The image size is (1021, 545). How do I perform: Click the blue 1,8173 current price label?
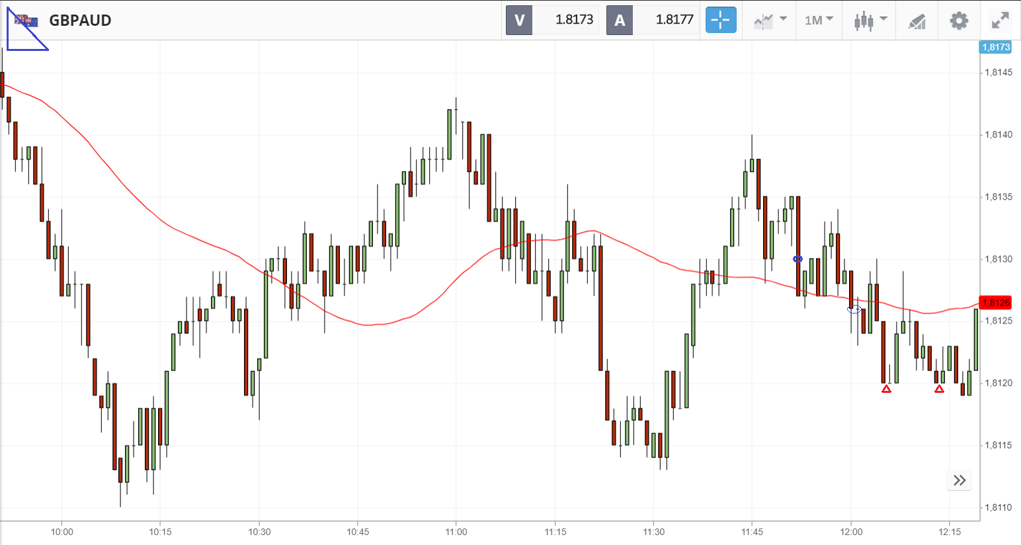coord(995,47)
